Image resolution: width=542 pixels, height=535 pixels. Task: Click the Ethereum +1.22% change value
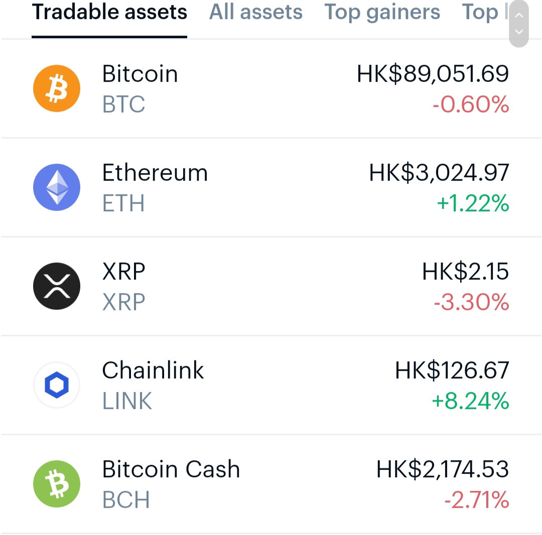point(473,203)
